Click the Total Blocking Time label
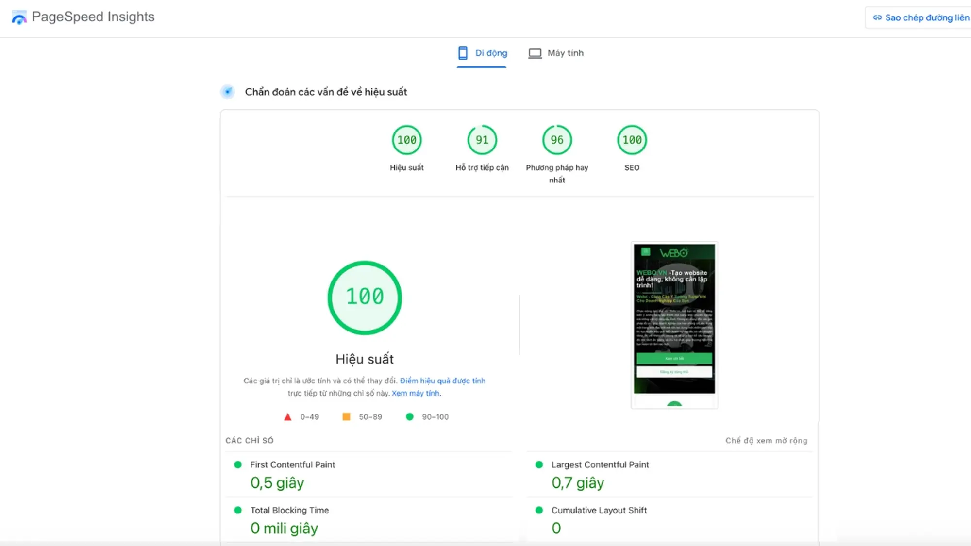This screenshot has width=971, height=546. [x=289, y=510]
